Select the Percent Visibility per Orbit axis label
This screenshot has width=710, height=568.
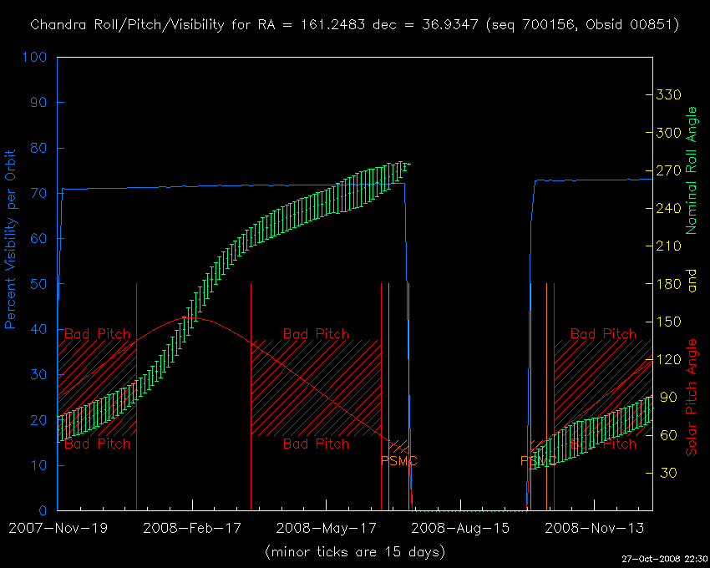pos(13,239)
